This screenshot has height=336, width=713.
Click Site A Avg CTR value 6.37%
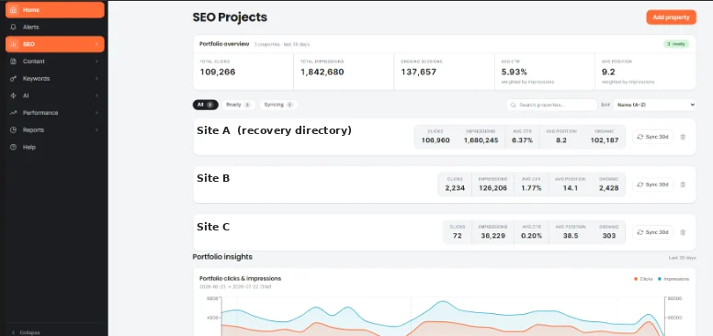point(522,140)
